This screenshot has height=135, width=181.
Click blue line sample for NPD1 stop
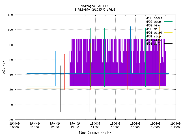[x=168, y=36]
